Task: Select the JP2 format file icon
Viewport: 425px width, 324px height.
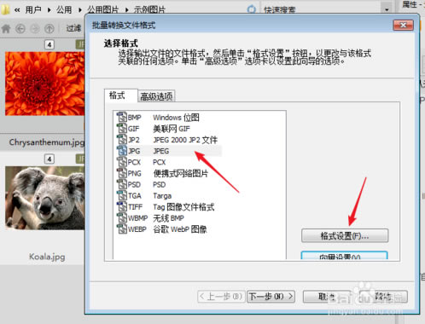Action: click(122, 140)
